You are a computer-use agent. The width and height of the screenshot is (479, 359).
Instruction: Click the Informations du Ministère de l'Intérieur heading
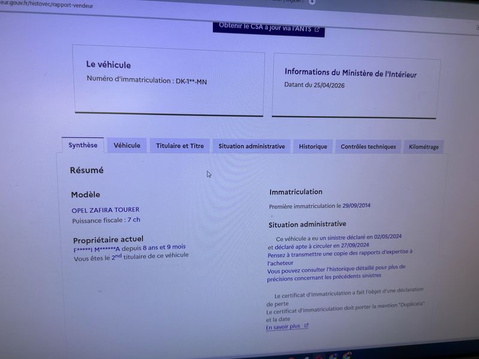350,73
